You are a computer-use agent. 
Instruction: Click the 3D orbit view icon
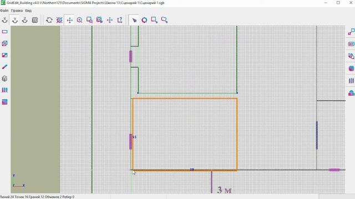pos(35,20)
